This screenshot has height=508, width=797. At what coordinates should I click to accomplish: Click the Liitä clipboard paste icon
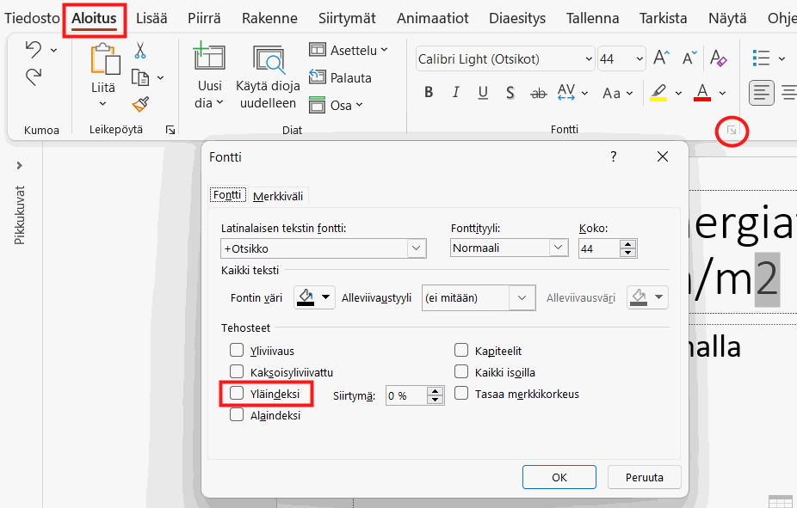click(x=105, y=58)
